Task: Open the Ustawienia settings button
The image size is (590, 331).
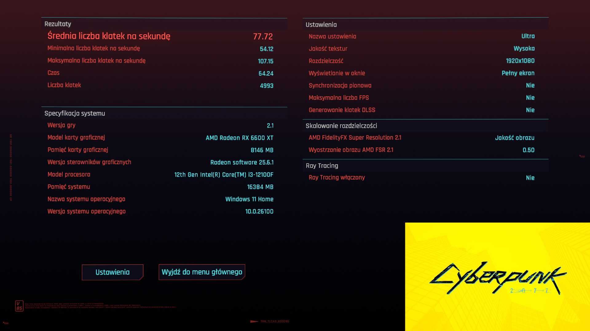Action: [112, 272]
